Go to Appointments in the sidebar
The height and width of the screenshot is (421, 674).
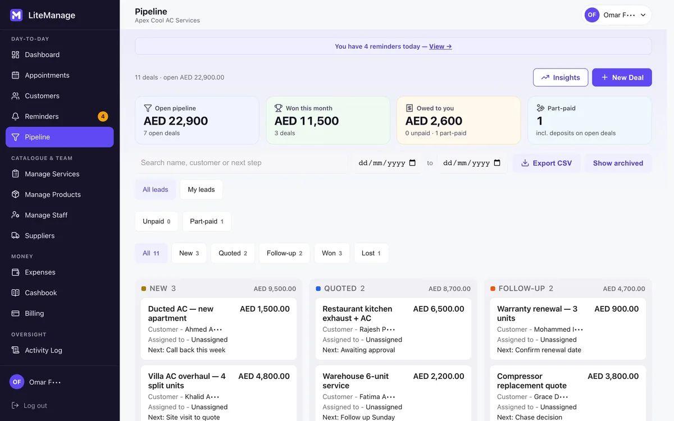(60, 75)
